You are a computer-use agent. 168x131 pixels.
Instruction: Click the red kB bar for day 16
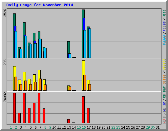(83, 110)
